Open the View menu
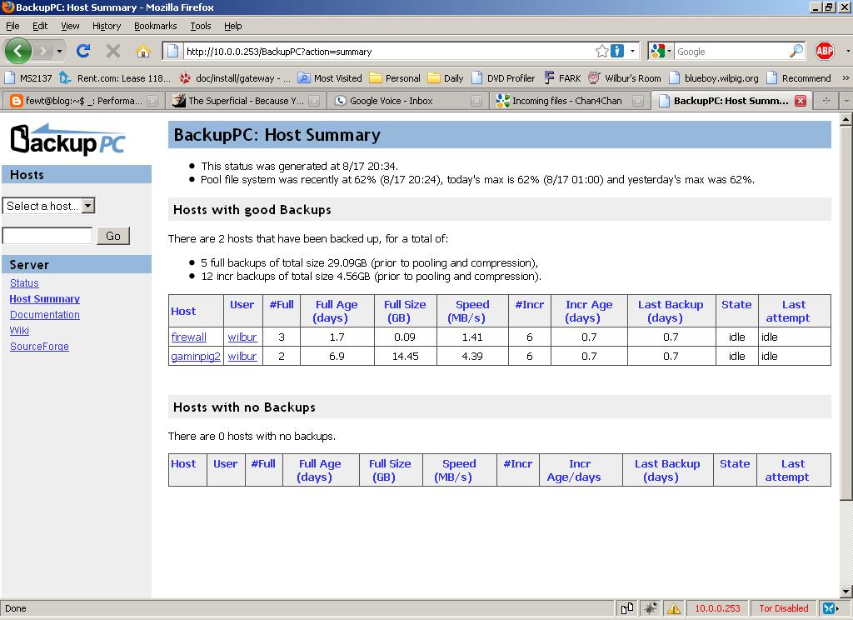This screenshot has width=853, height=620. 70,26
